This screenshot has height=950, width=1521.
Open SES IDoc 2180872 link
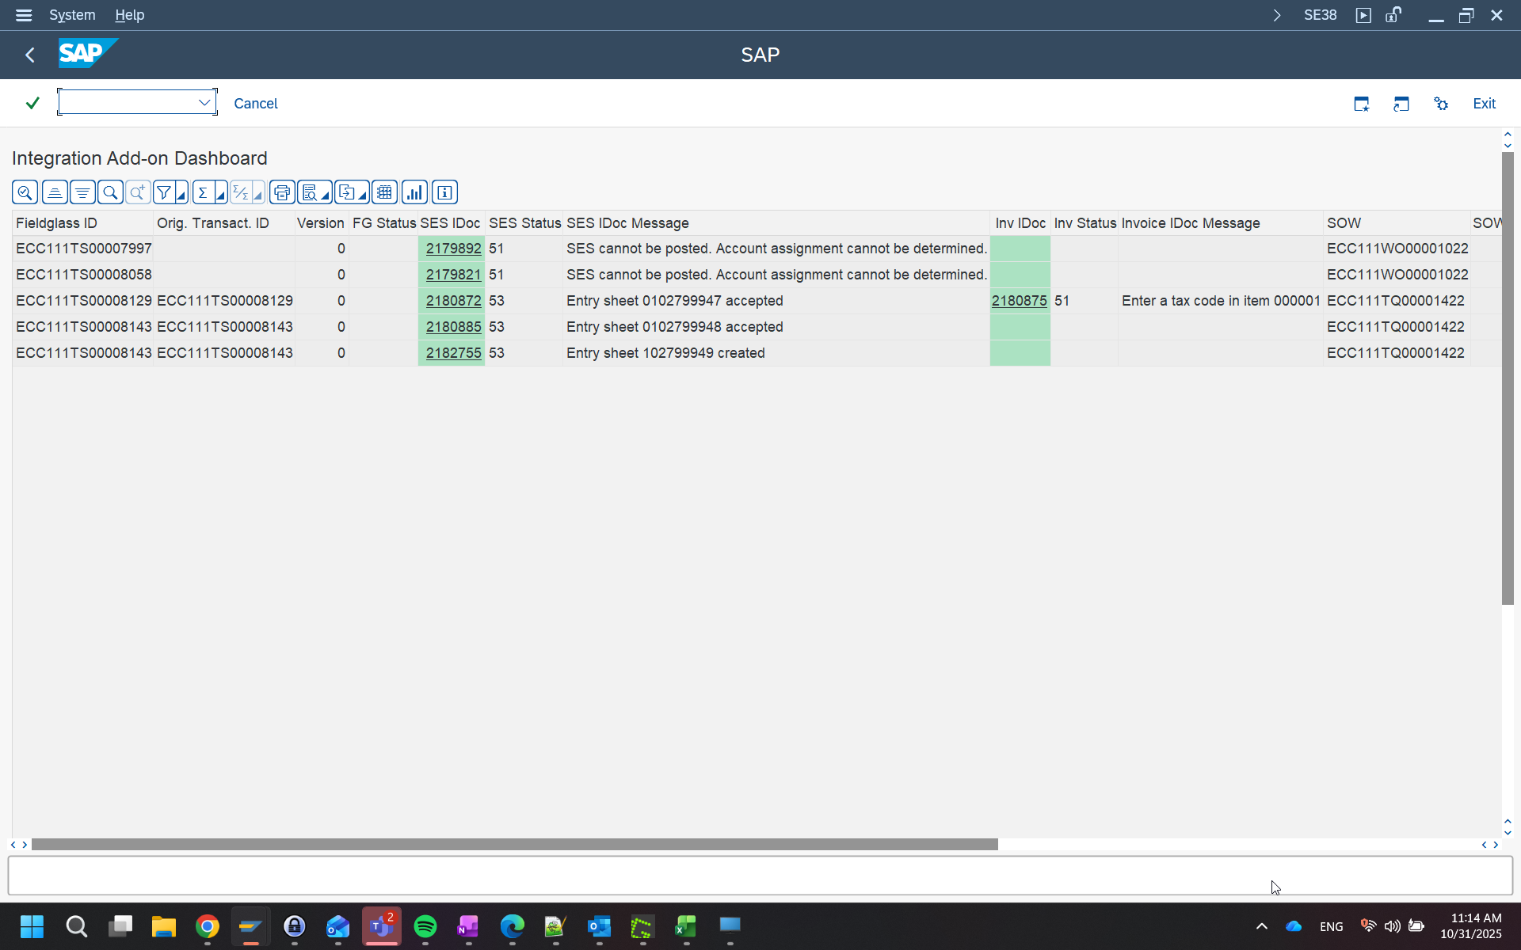pos(453,301)
